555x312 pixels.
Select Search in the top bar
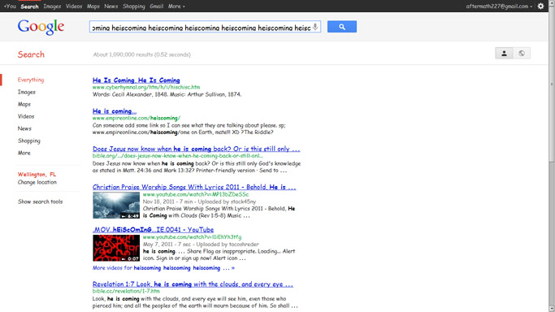pos(29,6)
